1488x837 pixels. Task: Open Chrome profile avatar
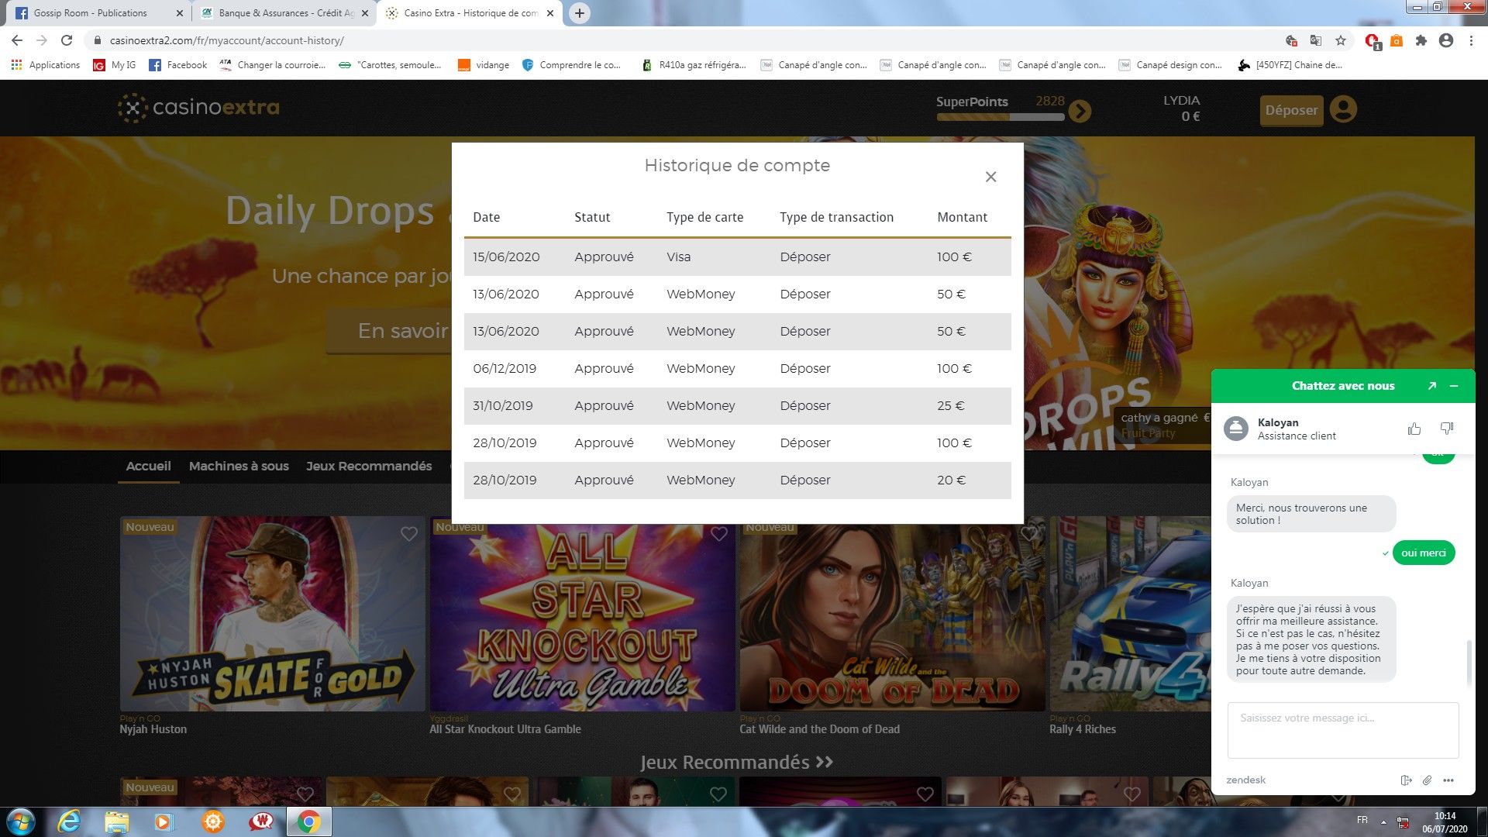coord(1446,40)
